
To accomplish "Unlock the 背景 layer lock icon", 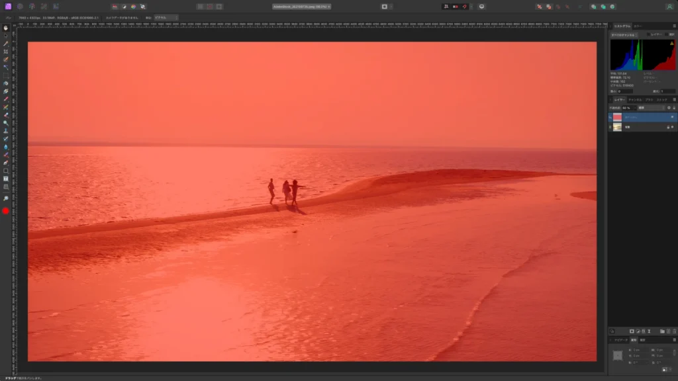I will [x=668, y=127].
